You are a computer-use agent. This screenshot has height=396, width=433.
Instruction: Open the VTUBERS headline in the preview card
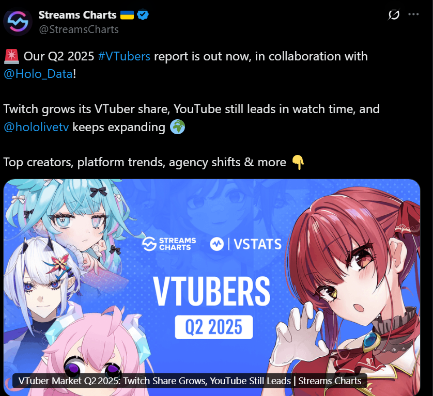(x=212, y=291)
